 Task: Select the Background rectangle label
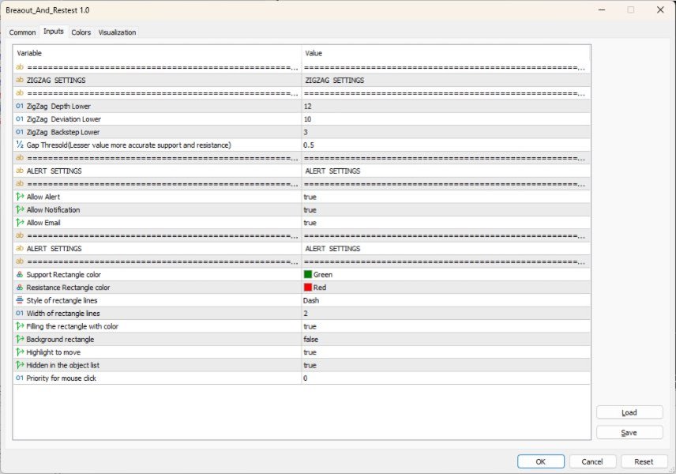click(x=60, y=339)
